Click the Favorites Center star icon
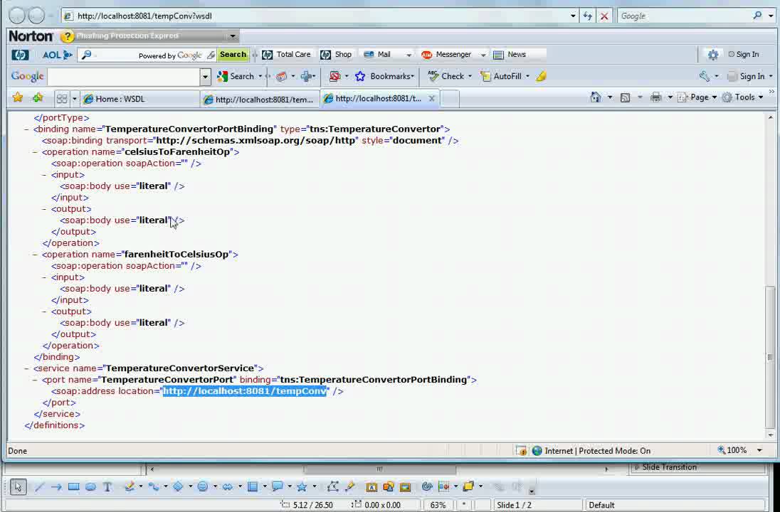 pyautogui.click(x=17, y=98)
